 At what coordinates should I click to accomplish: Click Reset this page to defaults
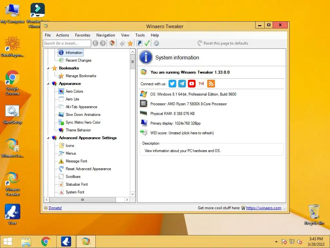tap(223, 43)
